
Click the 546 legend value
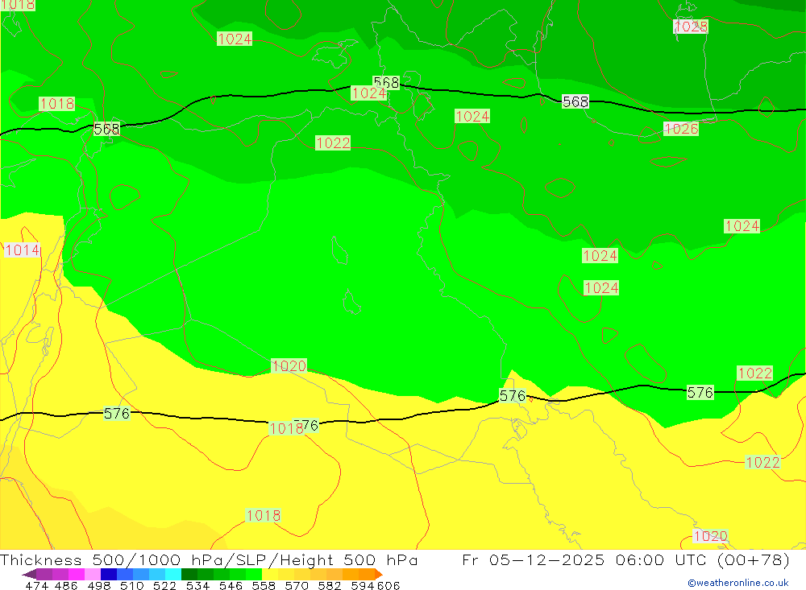point(231,585)
